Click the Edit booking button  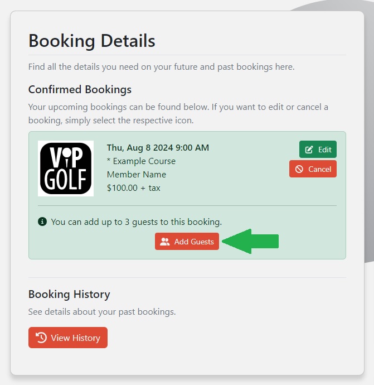[318, 150]
